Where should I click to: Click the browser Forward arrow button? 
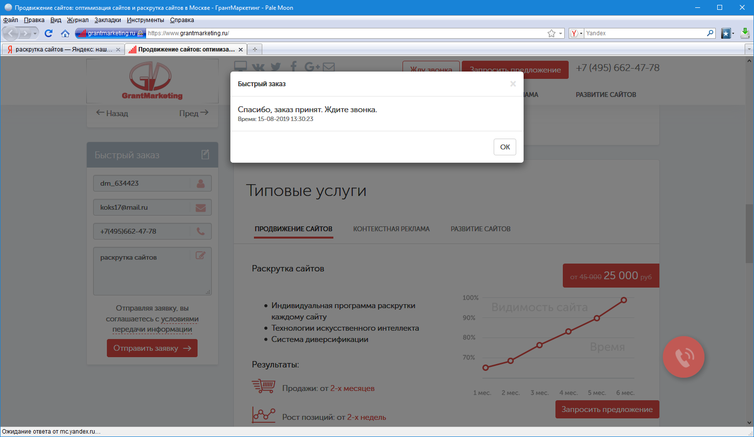(25, 33)
